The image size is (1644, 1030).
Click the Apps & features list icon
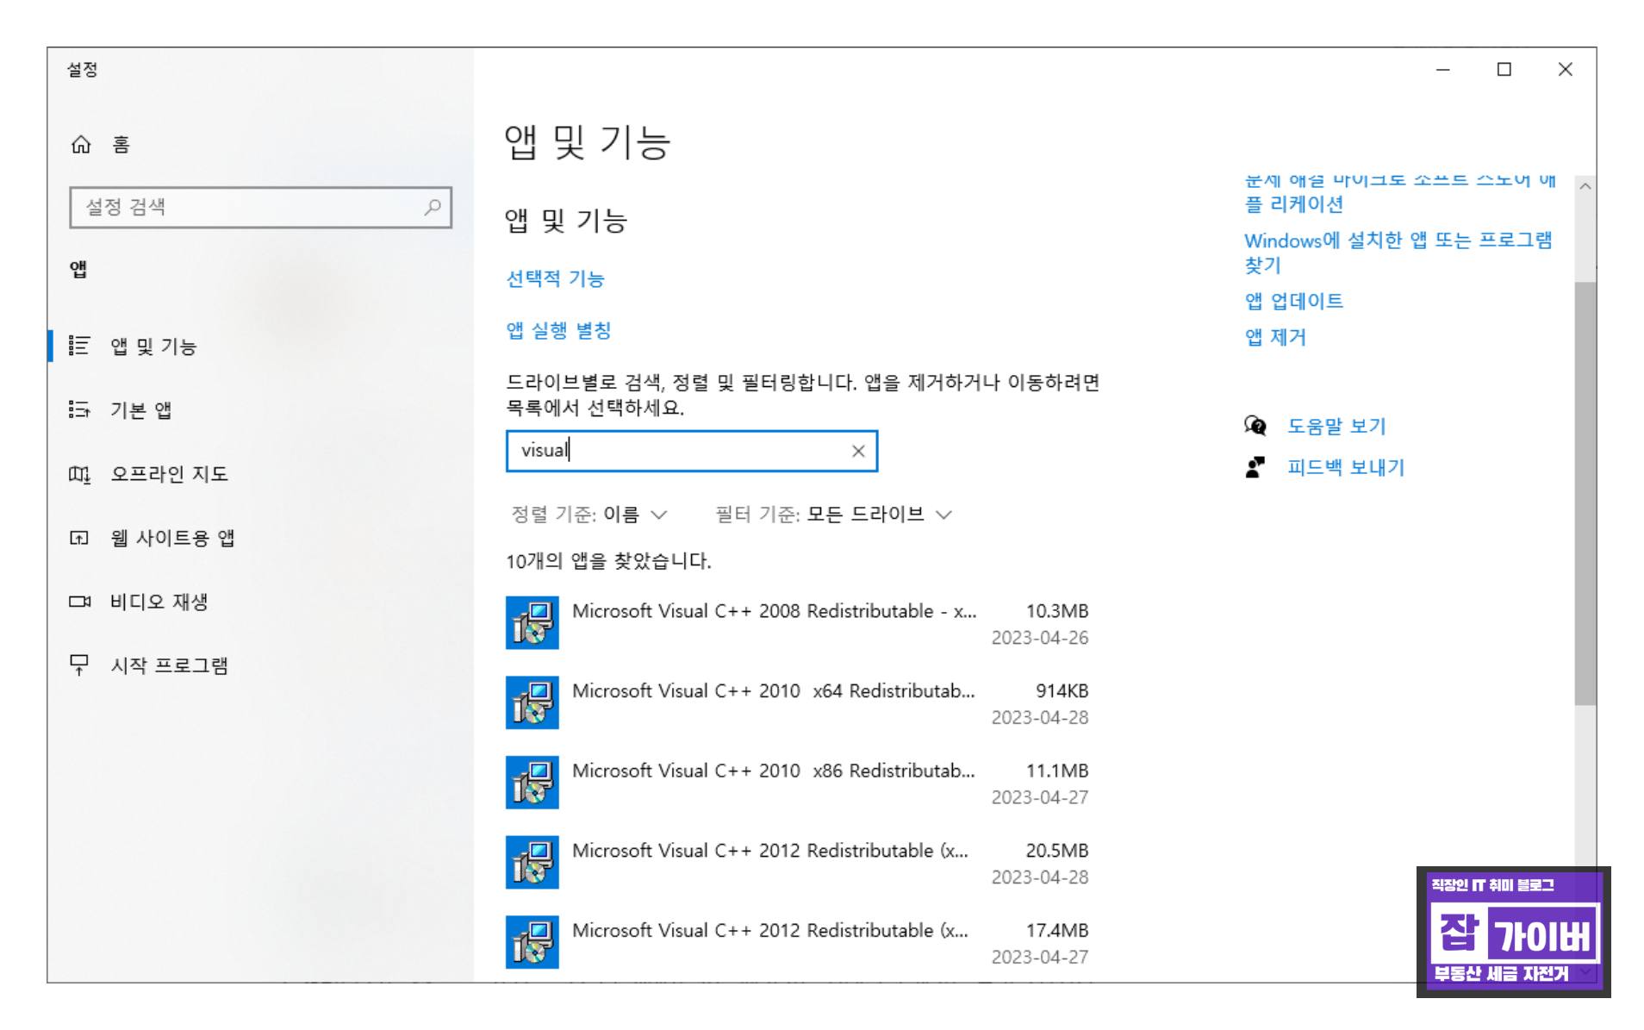79,346
